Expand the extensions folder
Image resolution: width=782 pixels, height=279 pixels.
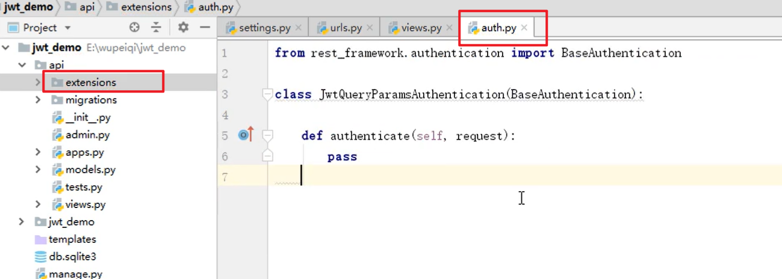tap(38, 82)
